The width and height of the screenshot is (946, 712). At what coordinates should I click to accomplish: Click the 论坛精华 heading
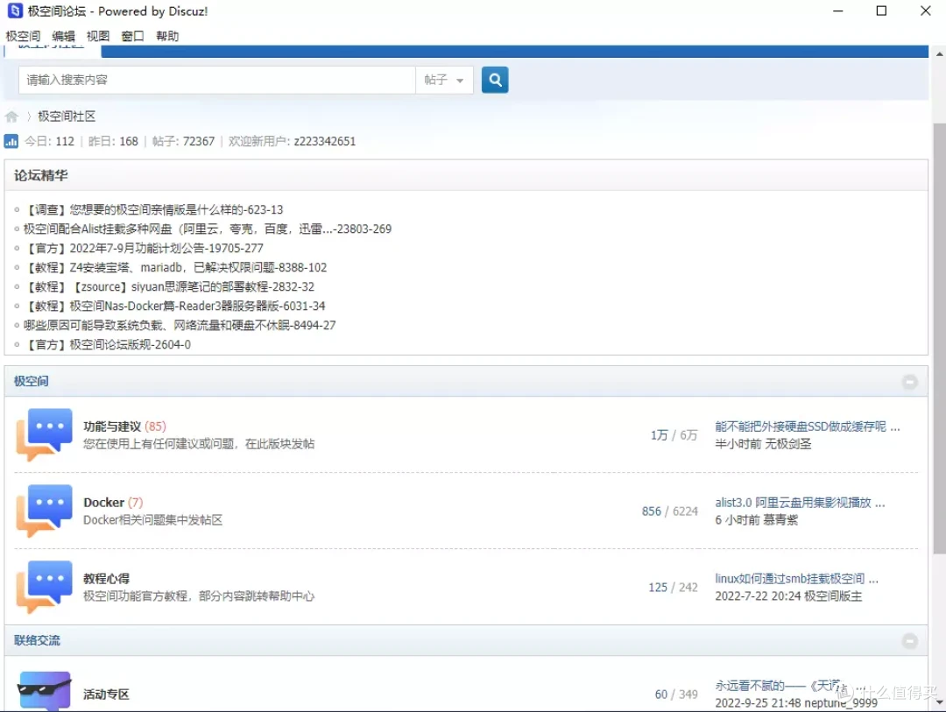coord(41,175)
